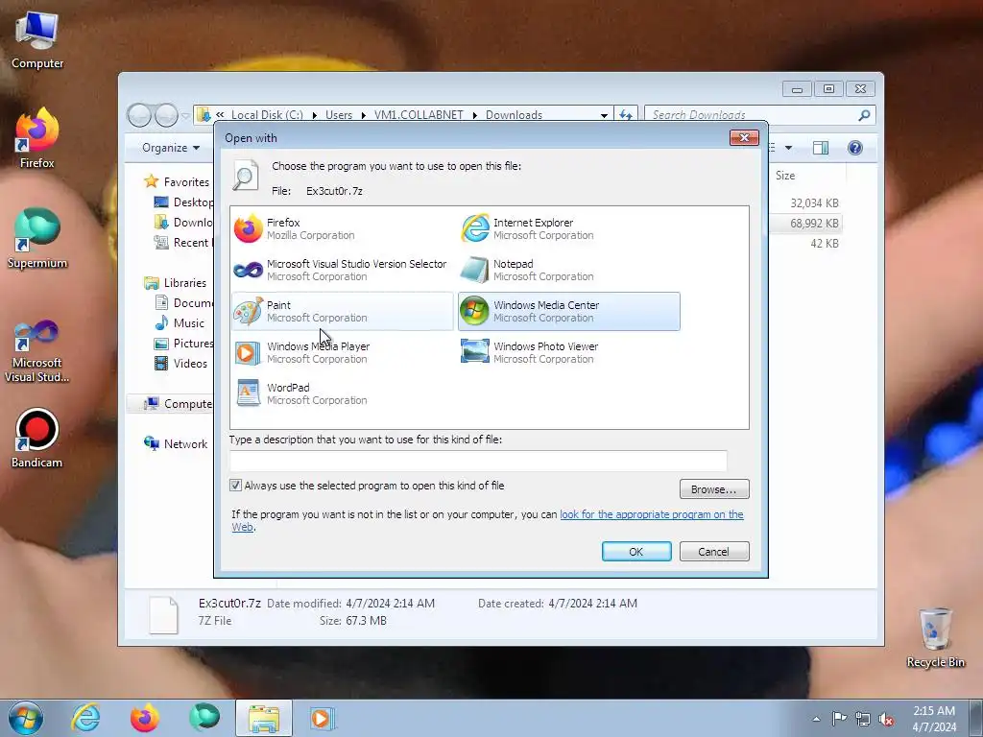The height and width of the screenshot is (737, 983).
Task: Untick 'Always use the selected program' checkbox
Action: pyautogui.click(x=236, y=485)
